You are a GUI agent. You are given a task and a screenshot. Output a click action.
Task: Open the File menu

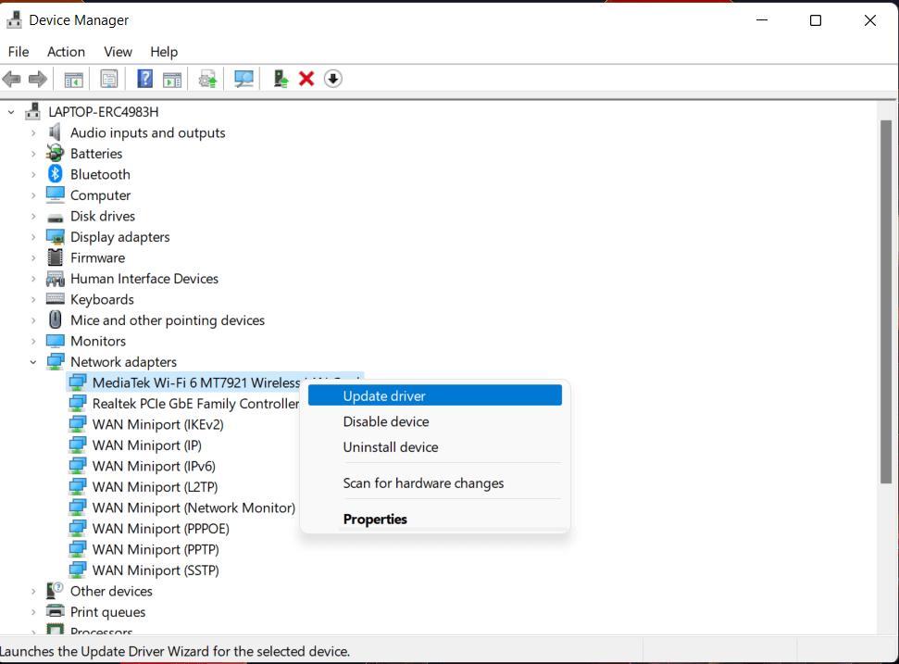pyautogui.click(x=19, y=52)
